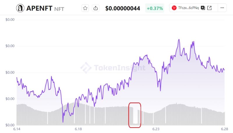Click the 6.18 date label on the axis
The image size is (233, 133).
78,129
